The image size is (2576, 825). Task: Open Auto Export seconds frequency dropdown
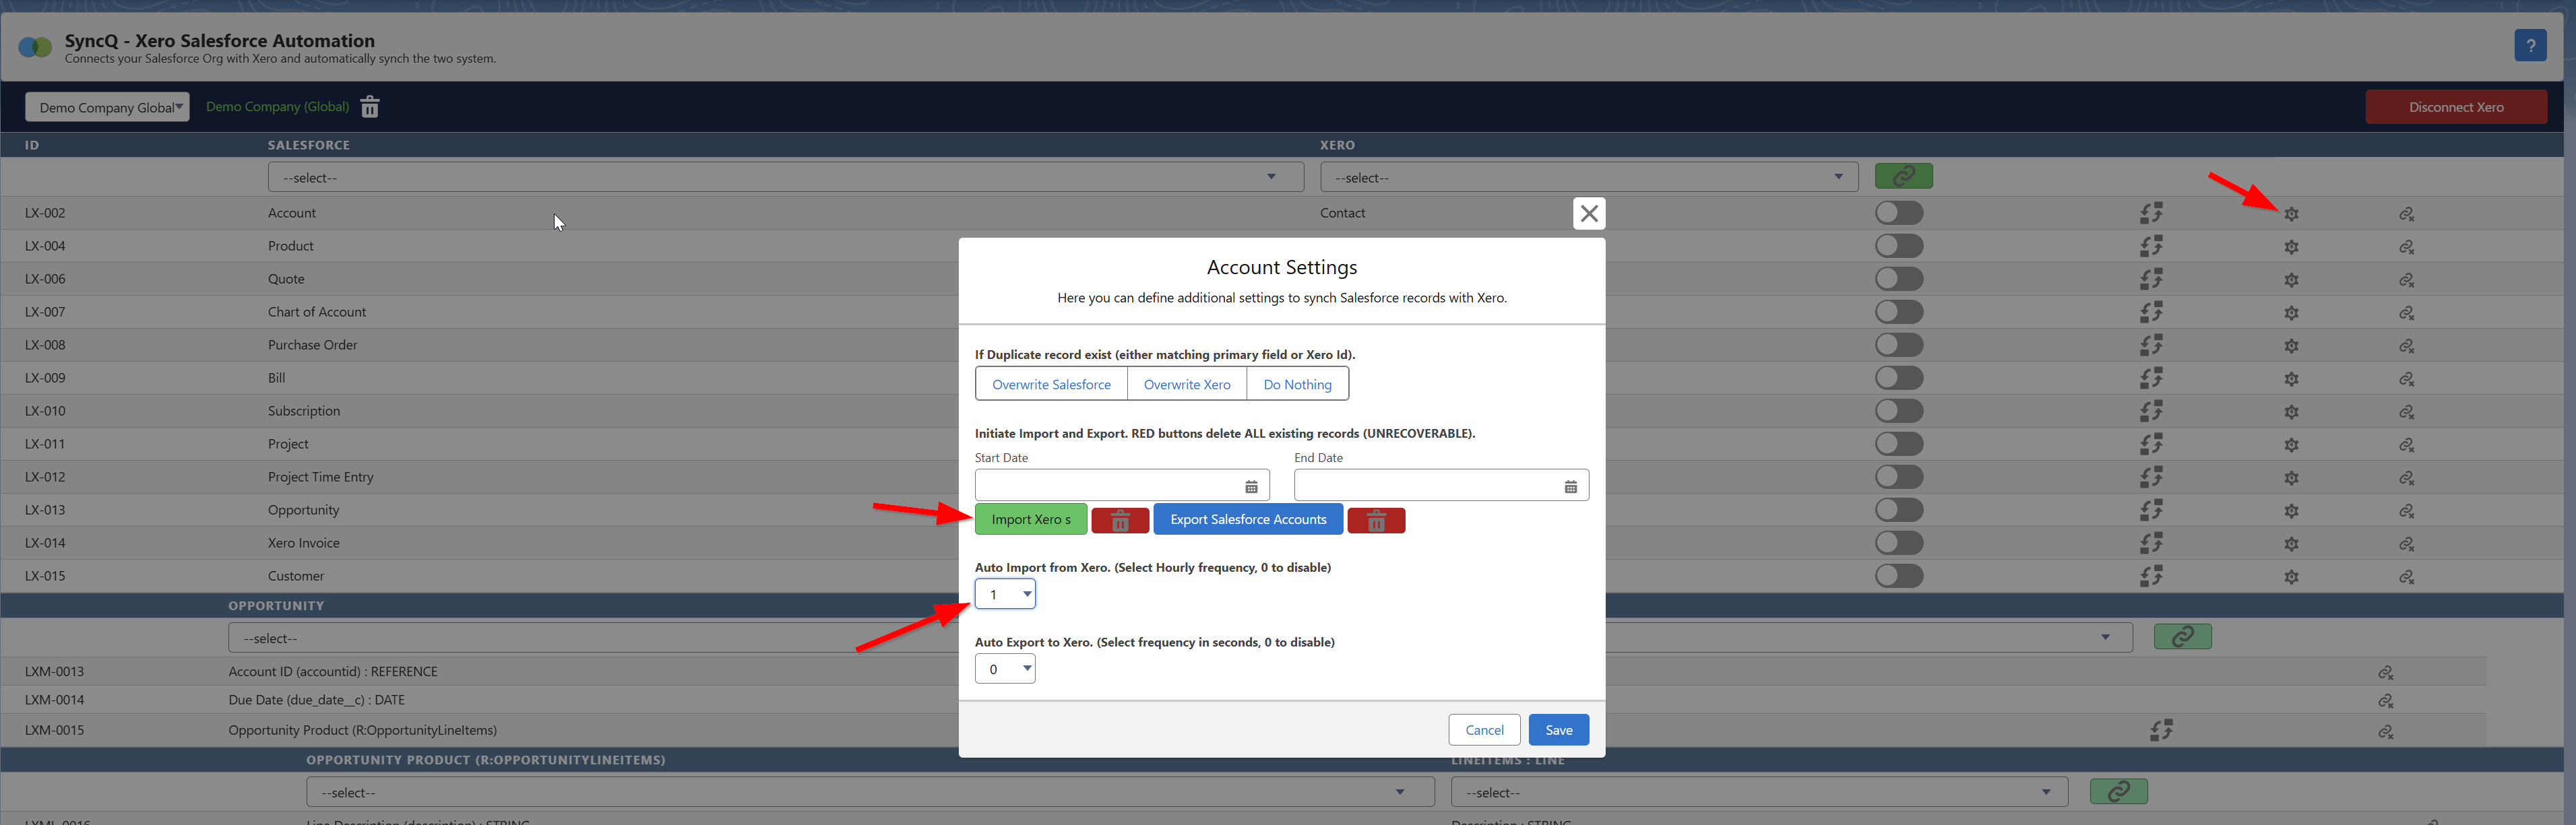point(1004,669)
